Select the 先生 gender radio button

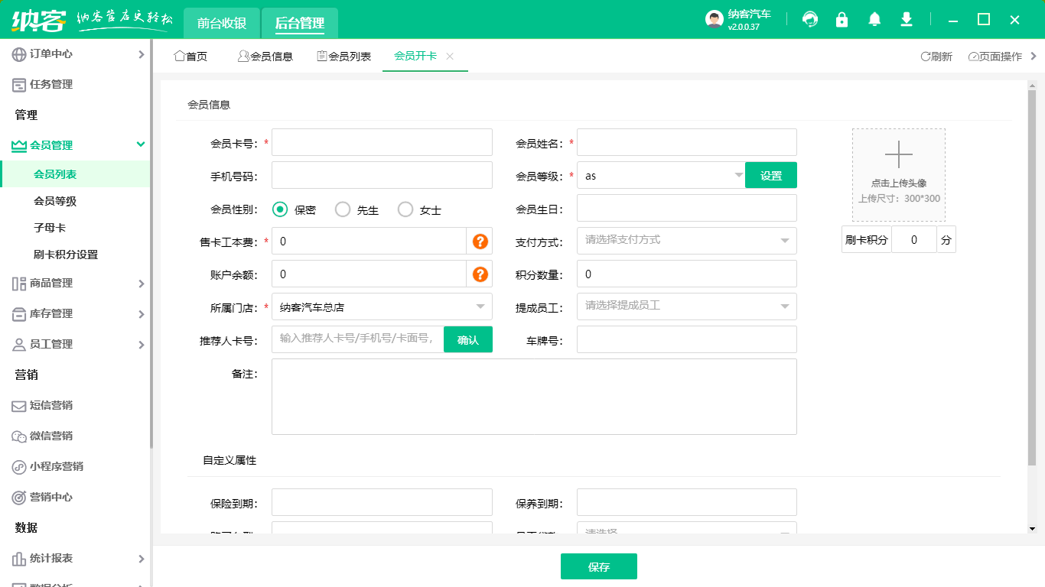tap(343, 209)
